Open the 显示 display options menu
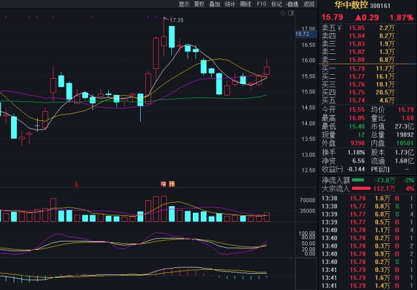 [185, 4]
